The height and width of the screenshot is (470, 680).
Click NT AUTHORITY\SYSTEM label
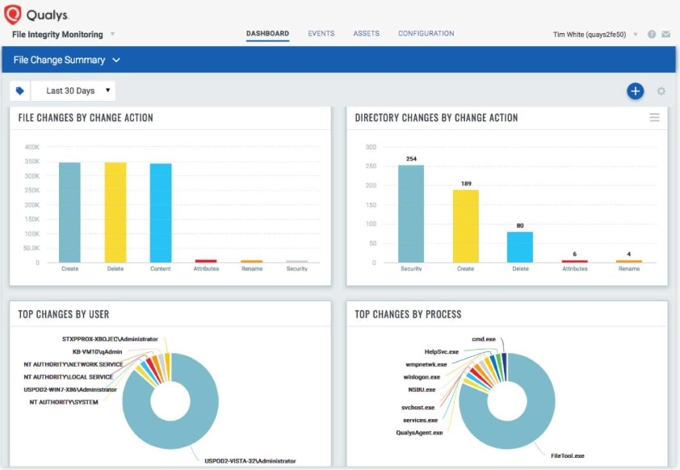pos(64,402)
